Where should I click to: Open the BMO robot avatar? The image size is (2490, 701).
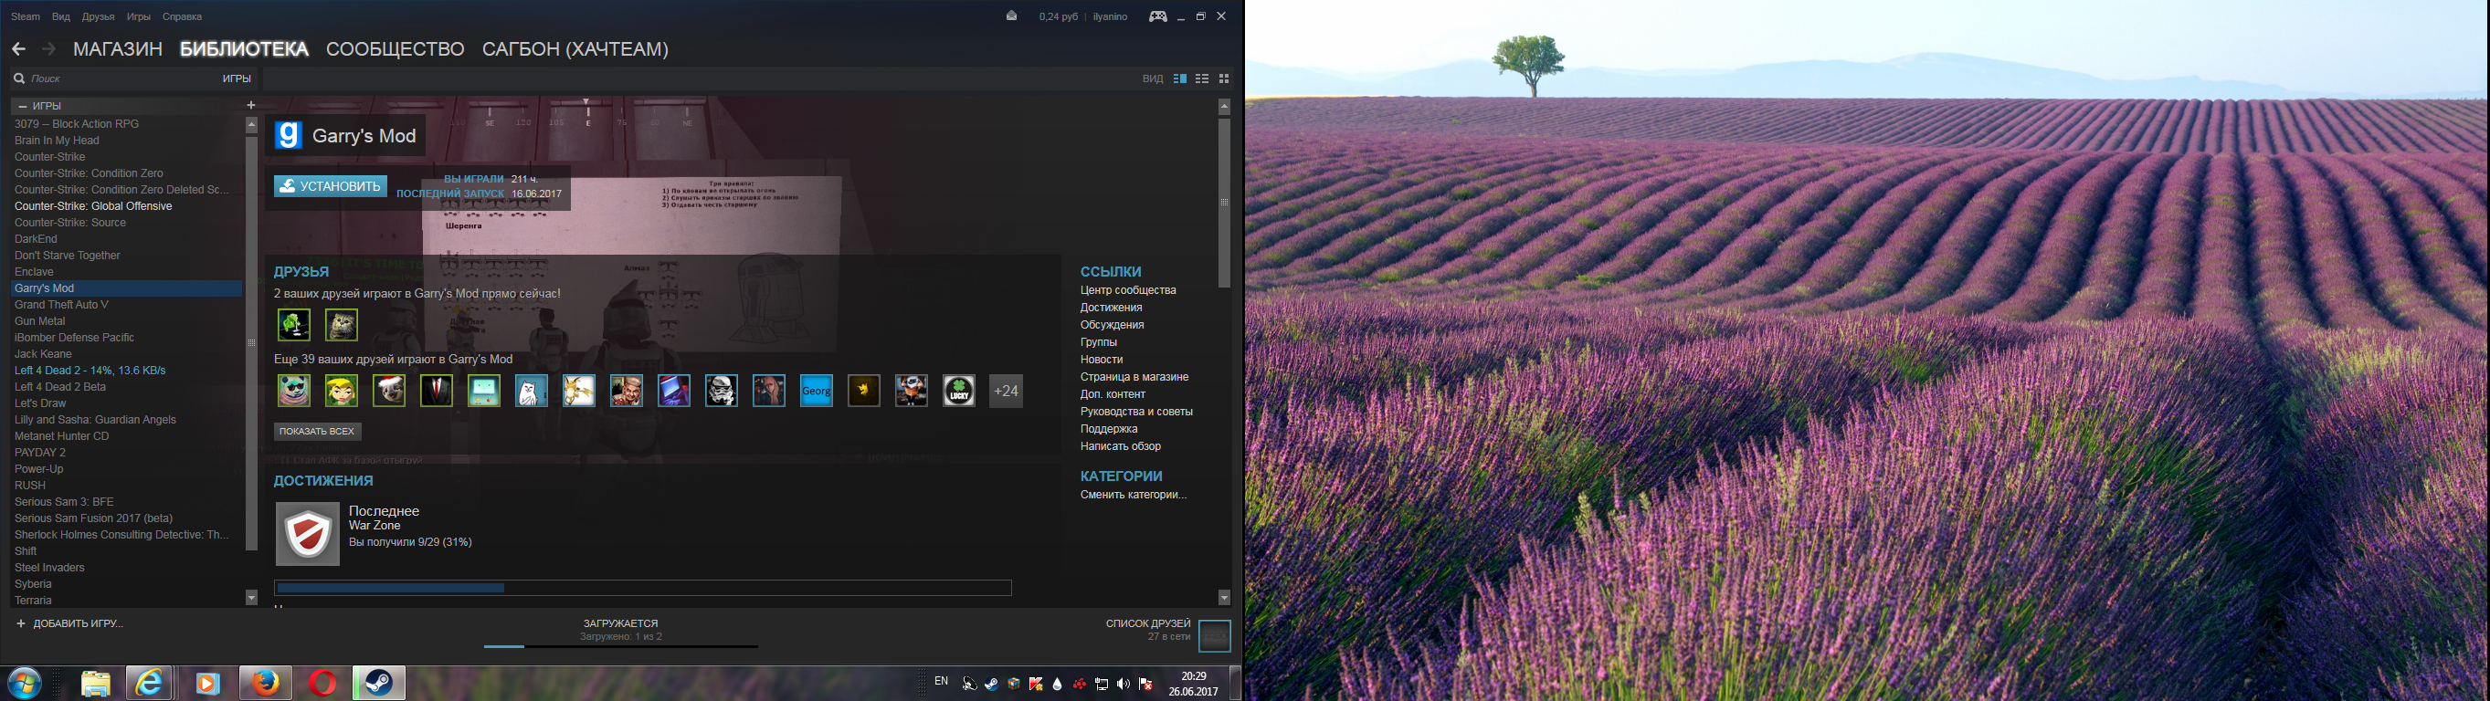[x=483, y=391]
